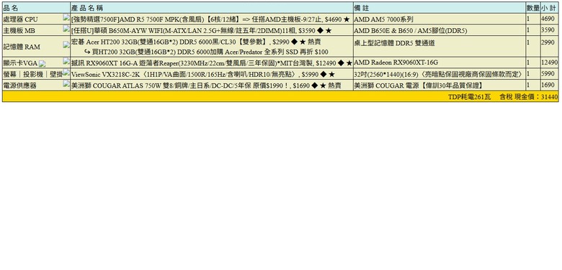Click subtotal 1690 in power supply row
Viewport: 562px width, 270px height.
click(548, 85)
